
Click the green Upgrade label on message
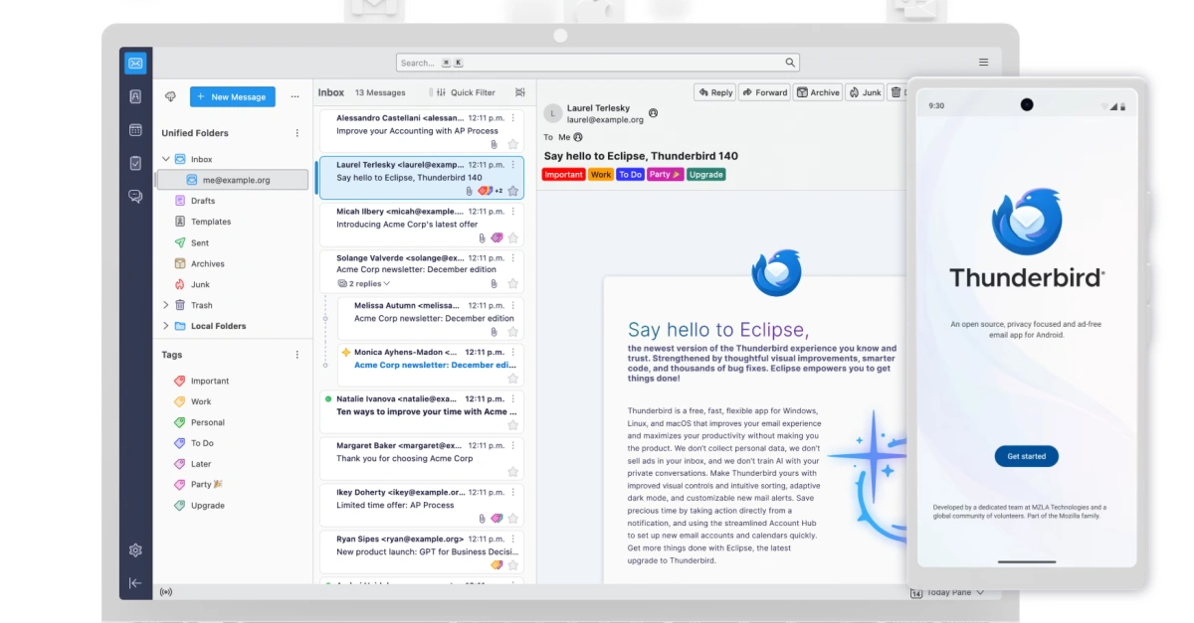[x=705, y=174]
